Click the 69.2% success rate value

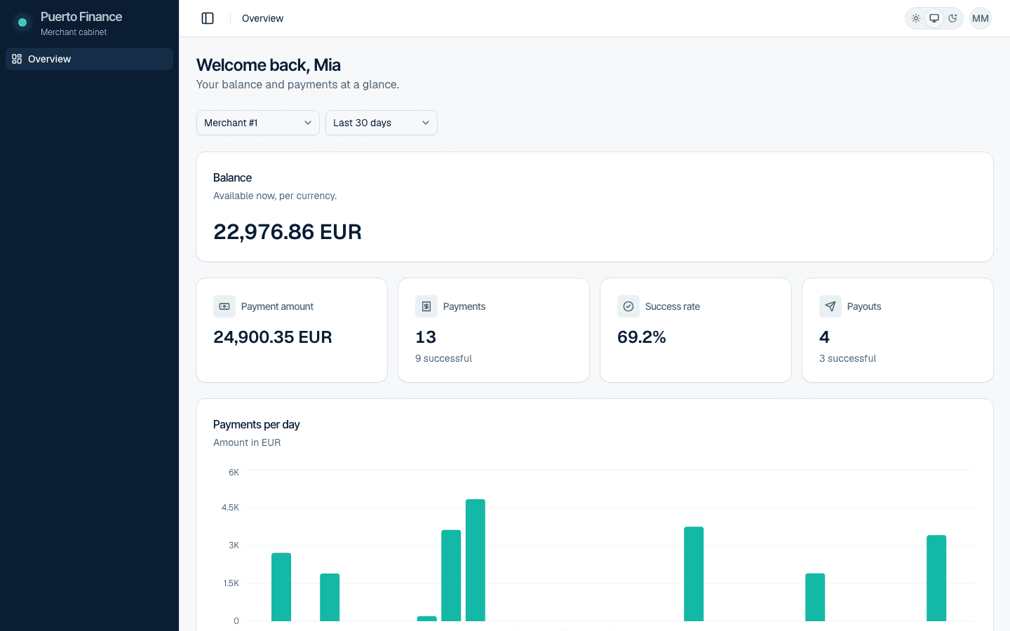coord(642,337)
